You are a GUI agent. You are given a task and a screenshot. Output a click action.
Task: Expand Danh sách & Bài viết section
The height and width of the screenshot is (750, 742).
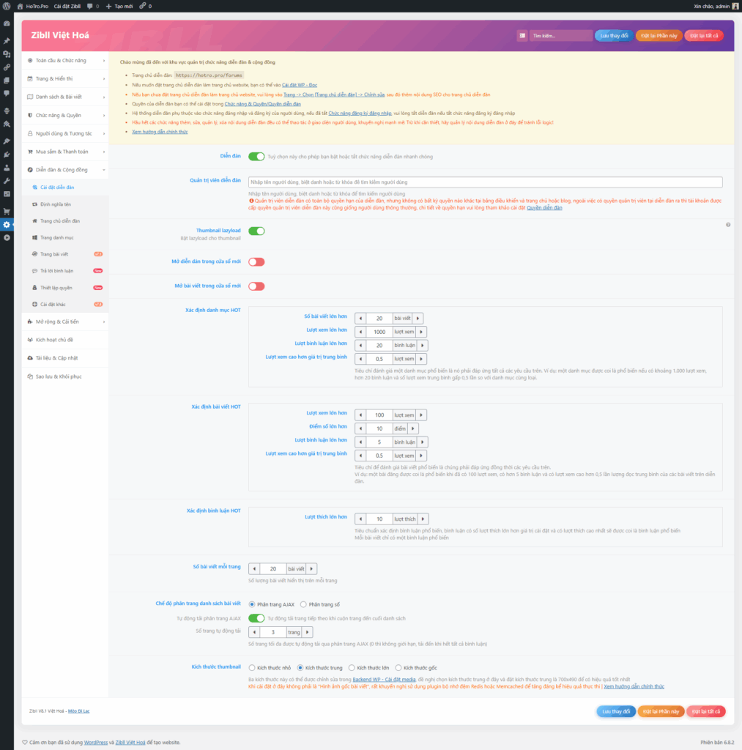tap(65, 97)
